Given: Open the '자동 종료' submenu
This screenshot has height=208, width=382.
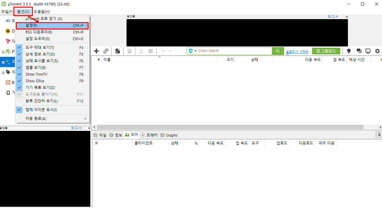Looking at the screenshot, I should tap(53, 118).
